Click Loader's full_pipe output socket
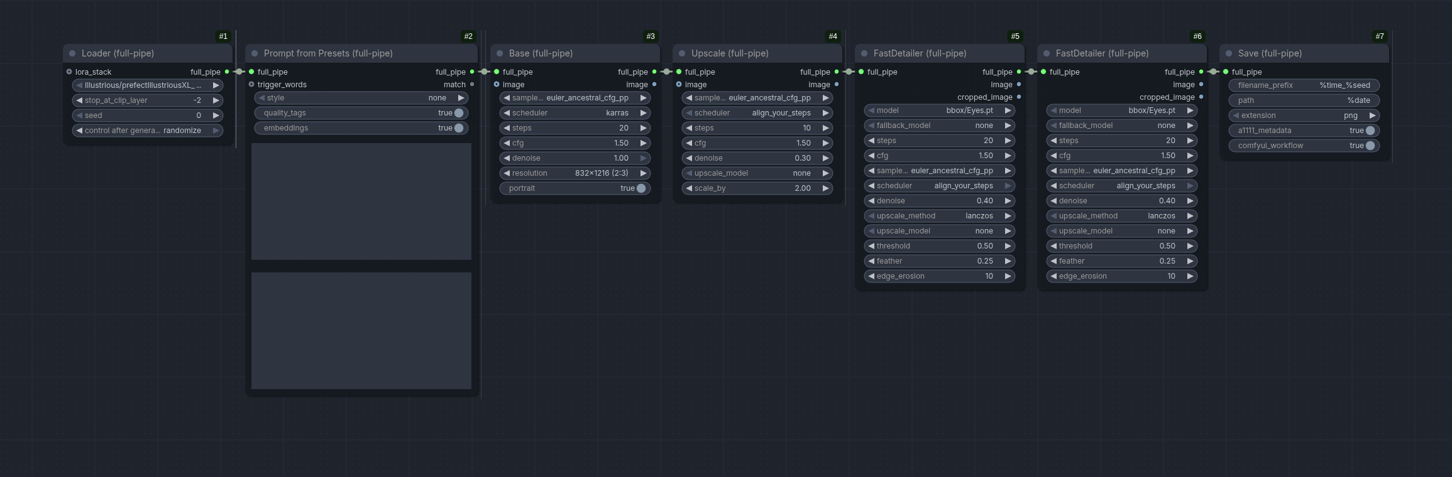This screenshot has width=1452, height=477. pyautogui.click(x=227, y=72)
